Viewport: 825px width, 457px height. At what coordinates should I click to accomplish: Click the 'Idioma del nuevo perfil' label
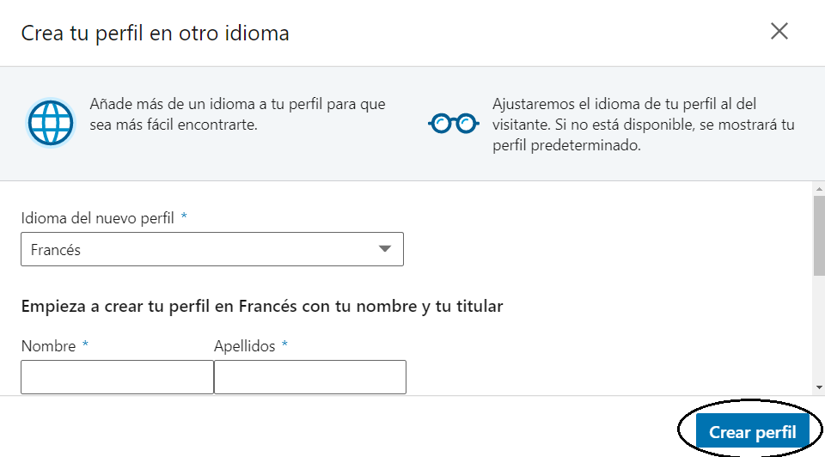point(99,218)
